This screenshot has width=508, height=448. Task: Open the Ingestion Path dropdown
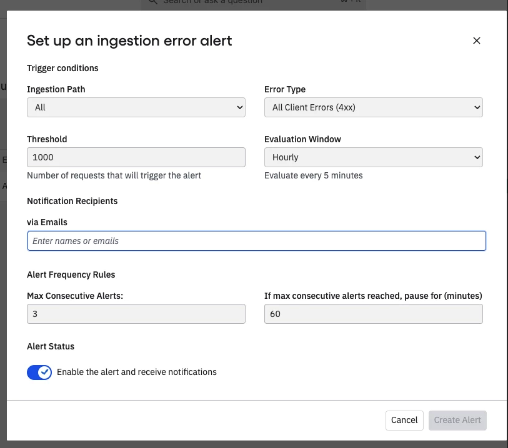coord(136,107)
